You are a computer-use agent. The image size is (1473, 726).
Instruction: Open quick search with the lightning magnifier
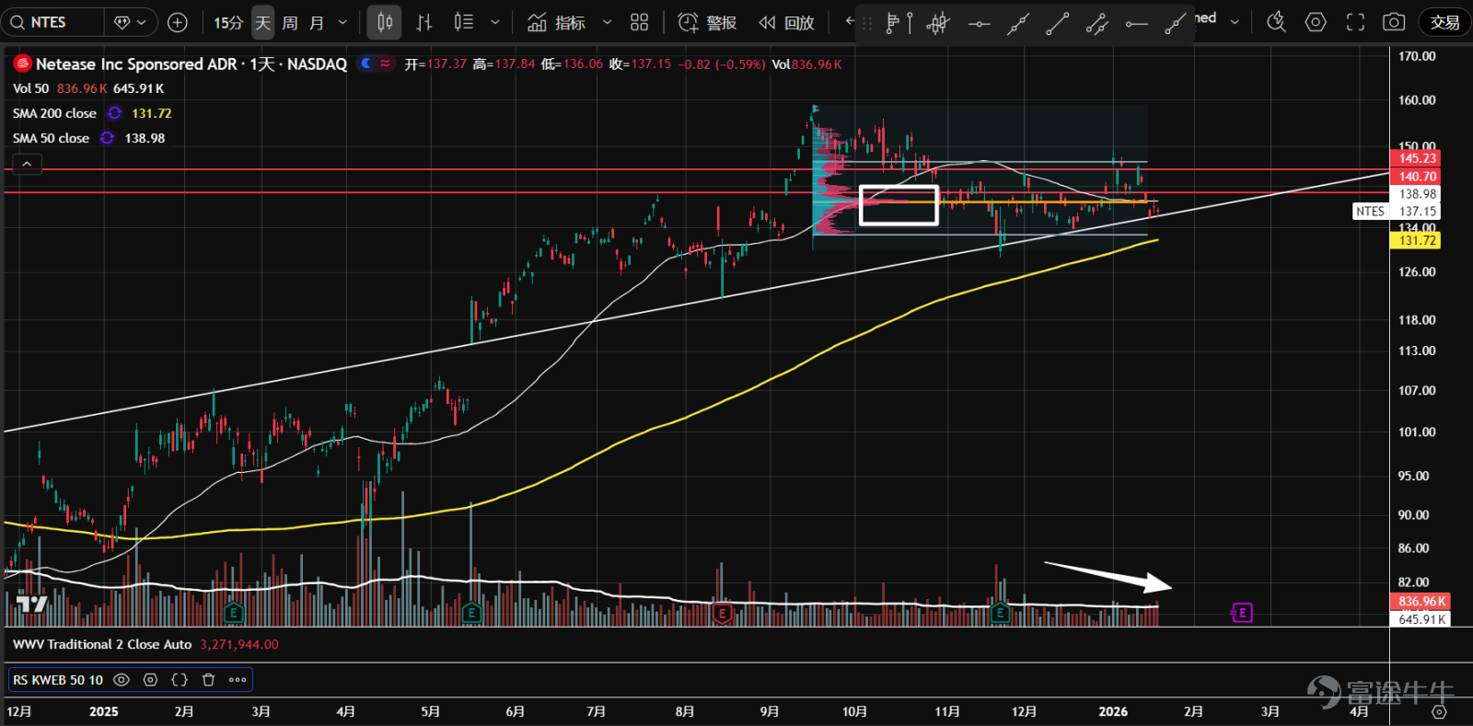1276,22
